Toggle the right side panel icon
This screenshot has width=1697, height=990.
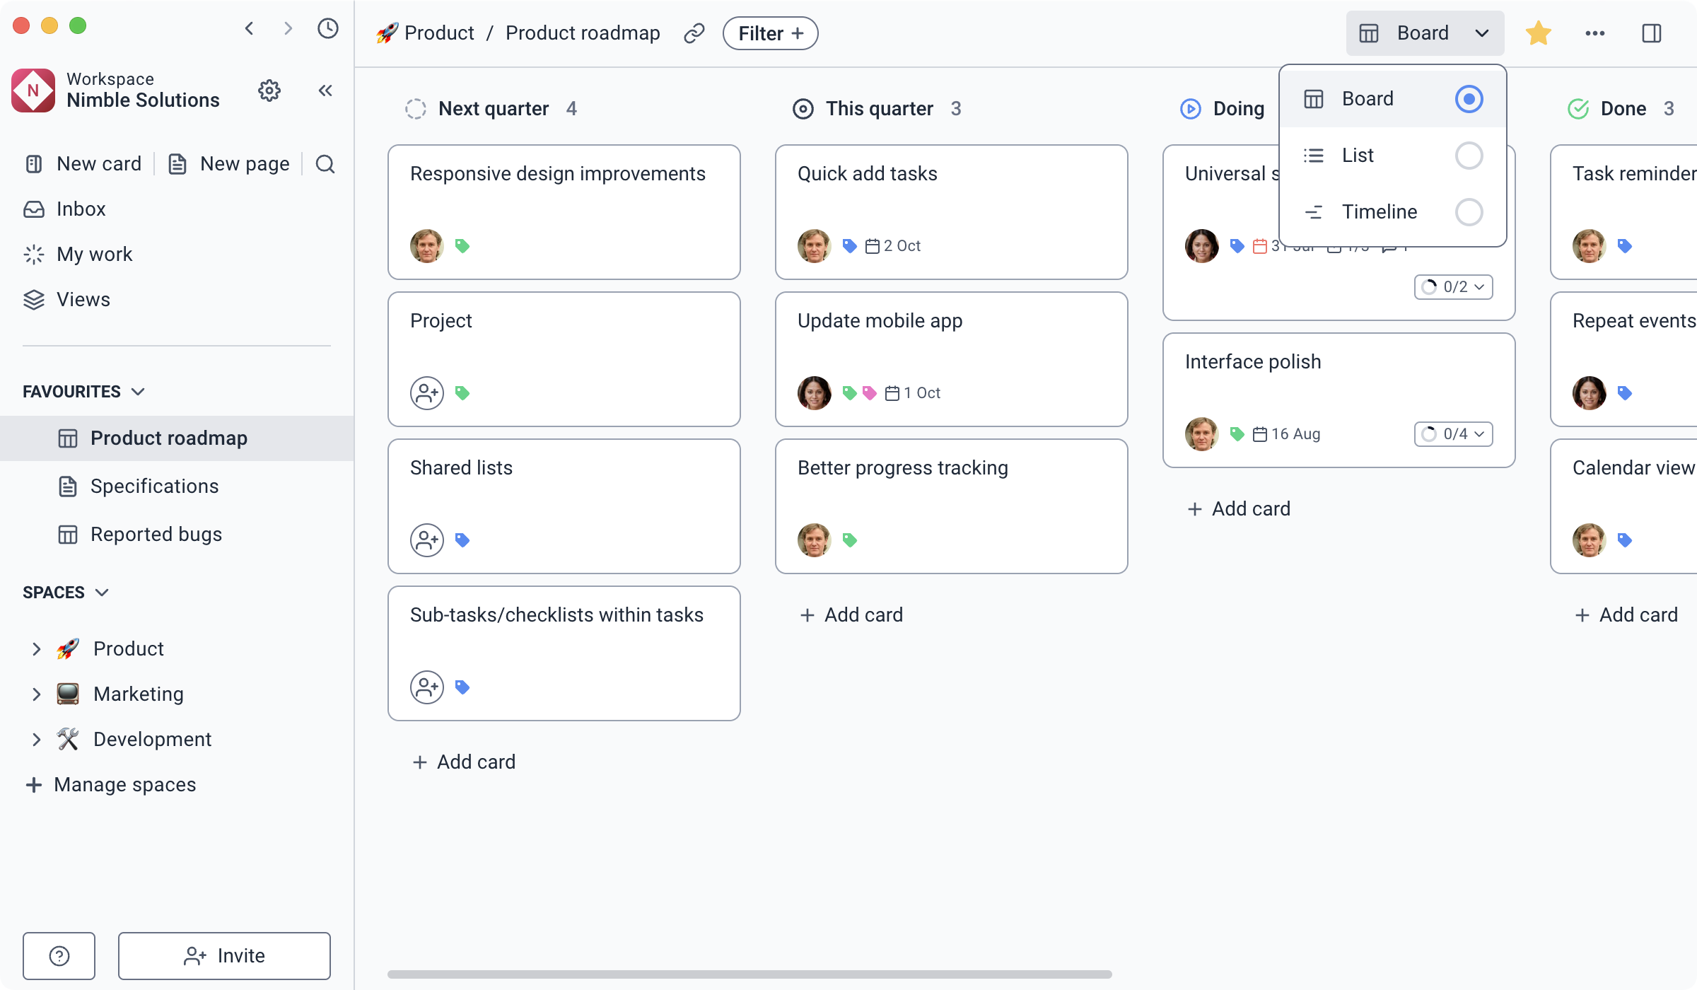click(x=1652, y=33)
